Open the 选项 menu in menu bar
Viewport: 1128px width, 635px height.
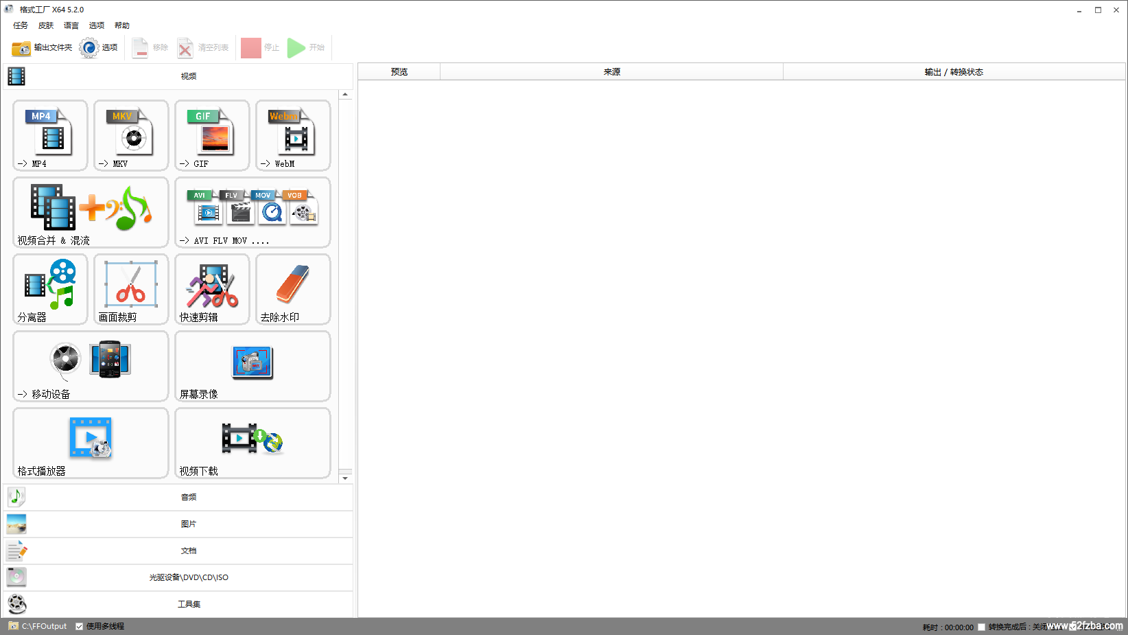click(97, 25)
